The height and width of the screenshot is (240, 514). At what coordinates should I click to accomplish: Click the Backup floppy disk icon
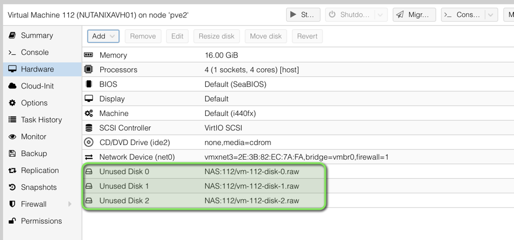click(12, 153)
